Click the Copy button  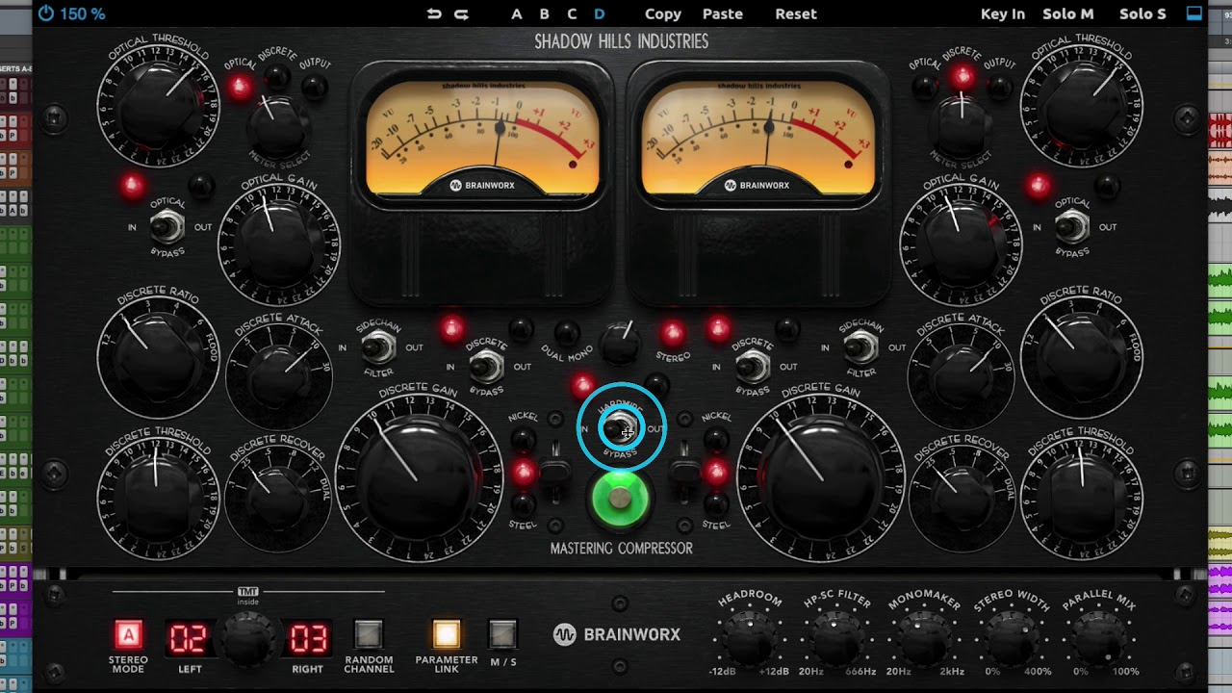coord(663,13)
